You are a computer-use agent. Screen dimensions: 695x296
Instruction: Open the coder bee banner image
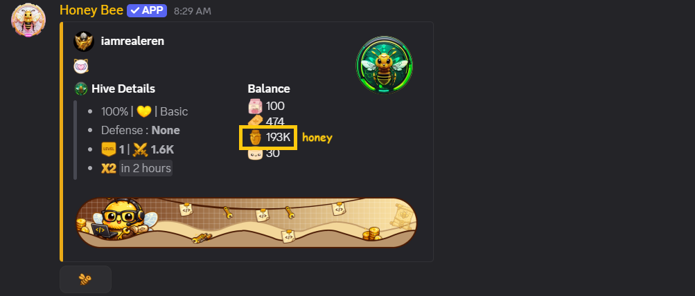coord(247,223)
